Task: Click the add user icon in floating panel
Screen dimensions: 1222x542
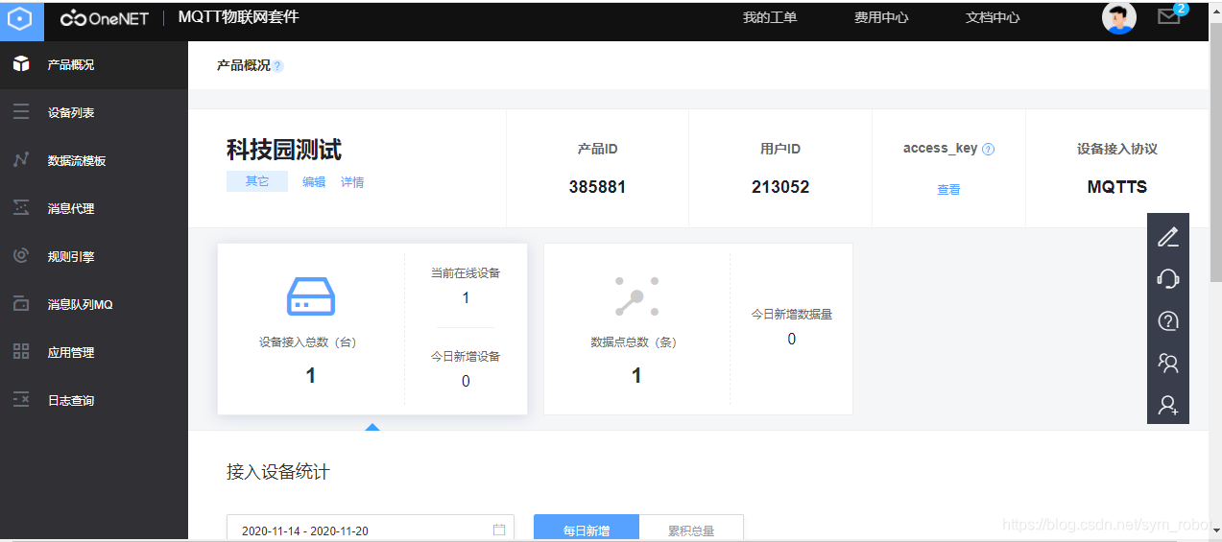Action: pos(1168,405)
